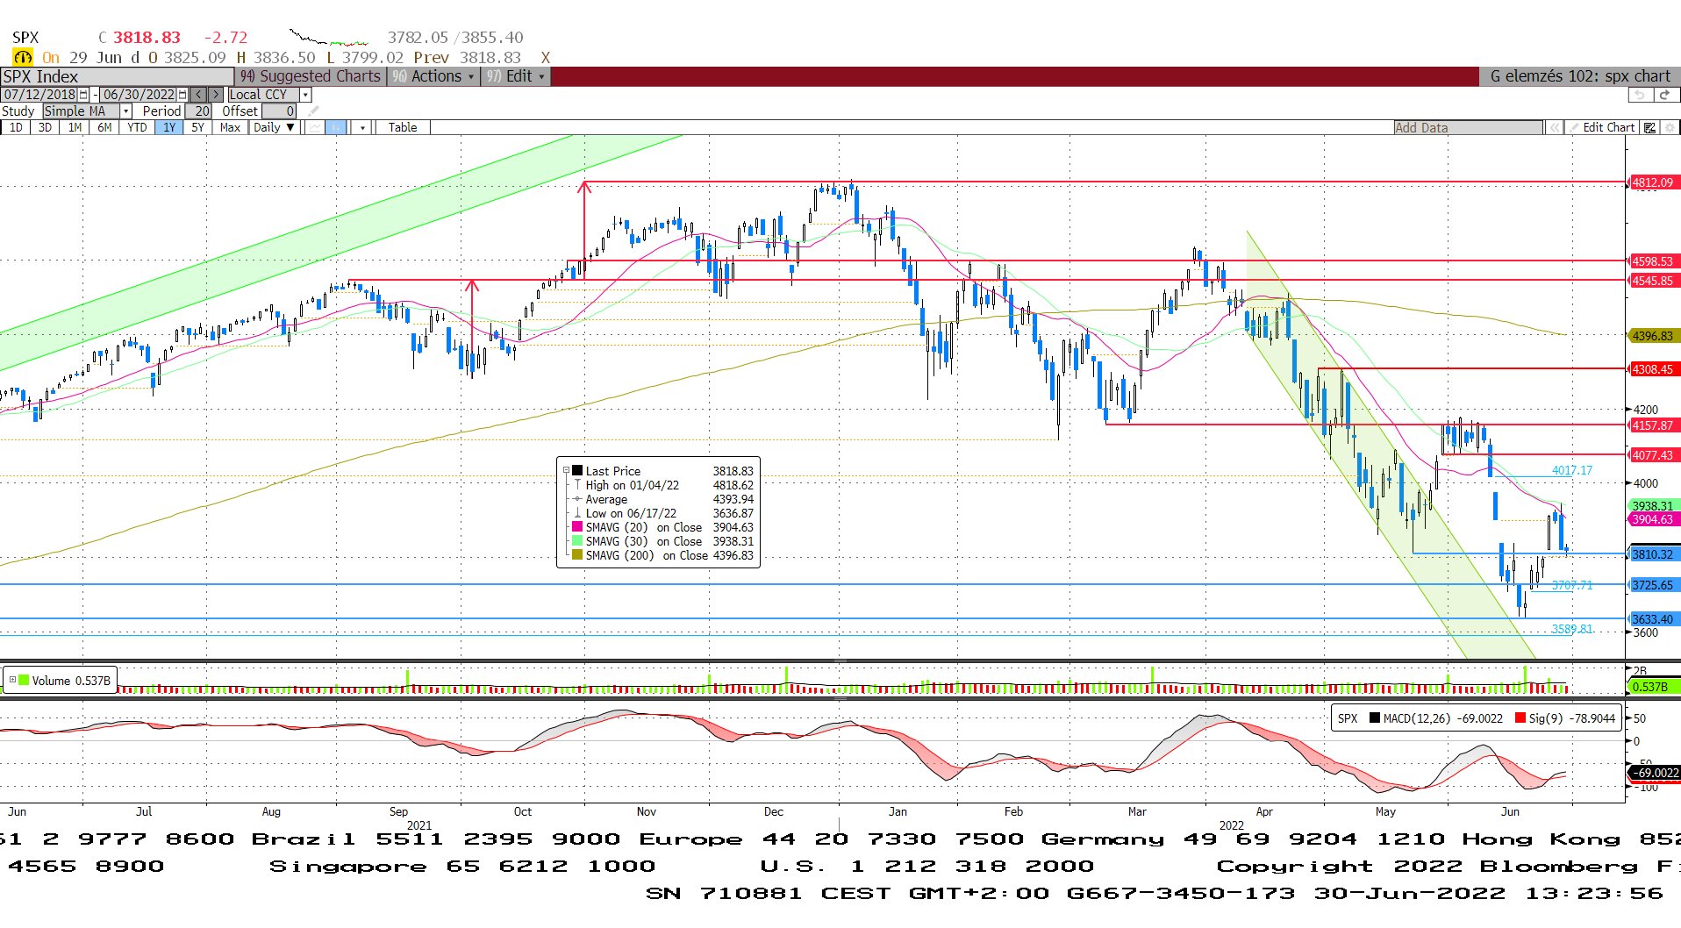Click the -69.0022 MACD value label
Screen dimensions: 1681x928
(1655, 773)
